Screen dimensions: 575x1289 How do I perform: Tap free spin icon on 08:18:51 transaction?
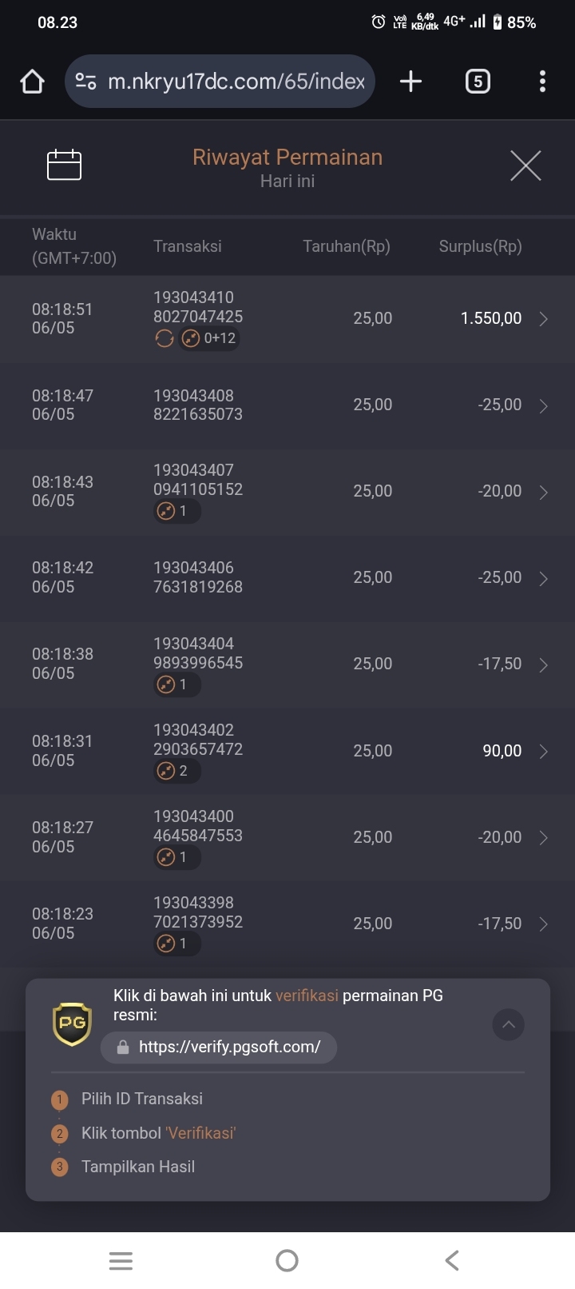click(164, 338)
